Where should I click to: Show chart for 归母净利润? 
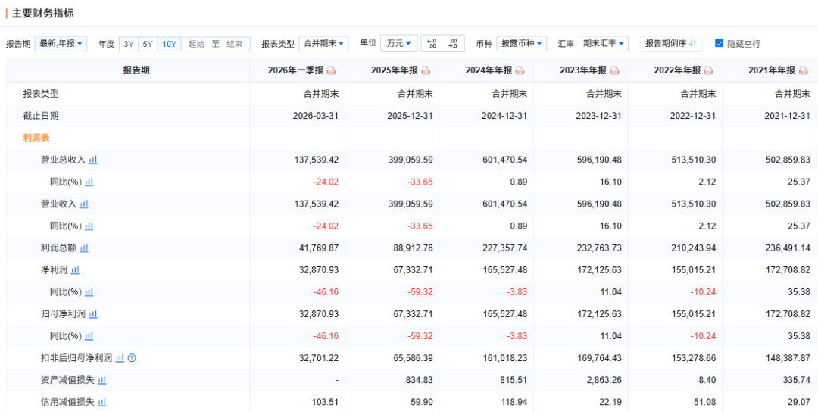tap(93, 314)
